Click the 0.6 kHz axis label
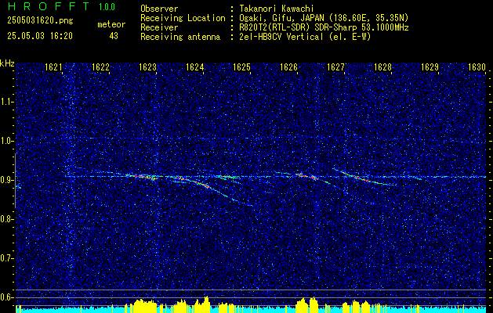493x313 pixels. coord(6,297)
